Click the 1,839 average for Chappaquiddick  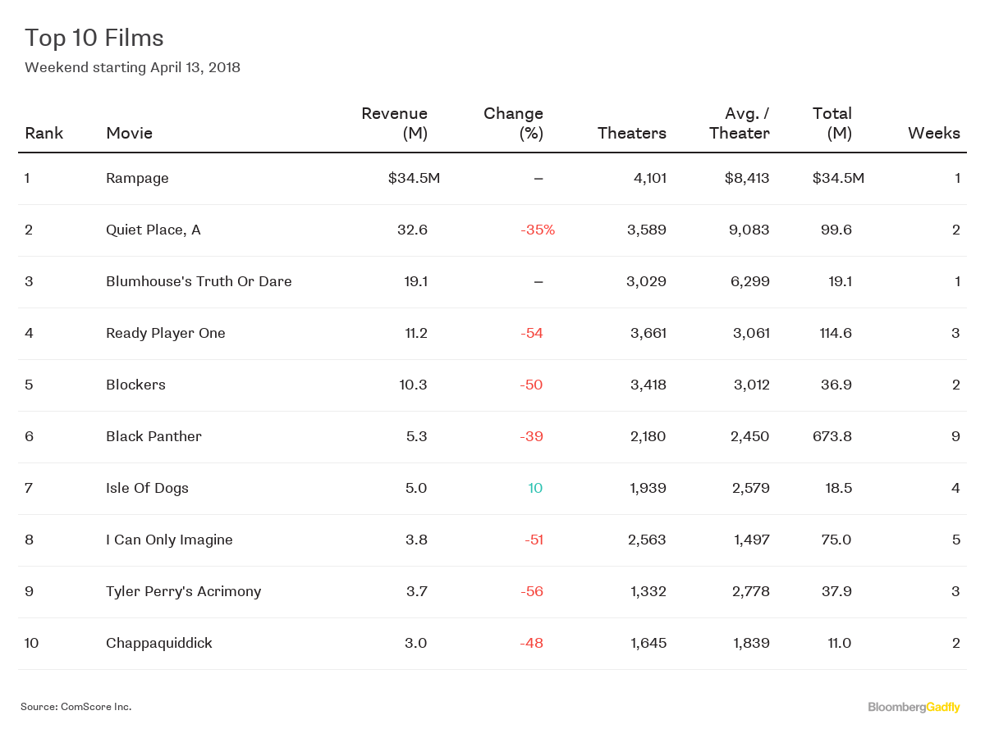pos(752,643)
